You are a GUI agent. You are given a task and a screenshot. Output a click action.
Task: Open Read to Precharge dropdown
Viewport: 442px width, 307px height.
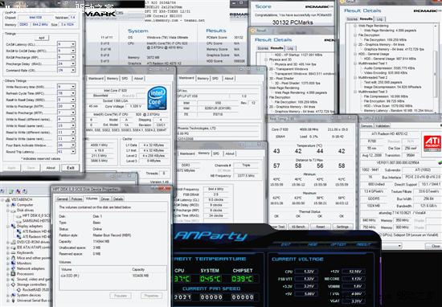pos(67,113)
